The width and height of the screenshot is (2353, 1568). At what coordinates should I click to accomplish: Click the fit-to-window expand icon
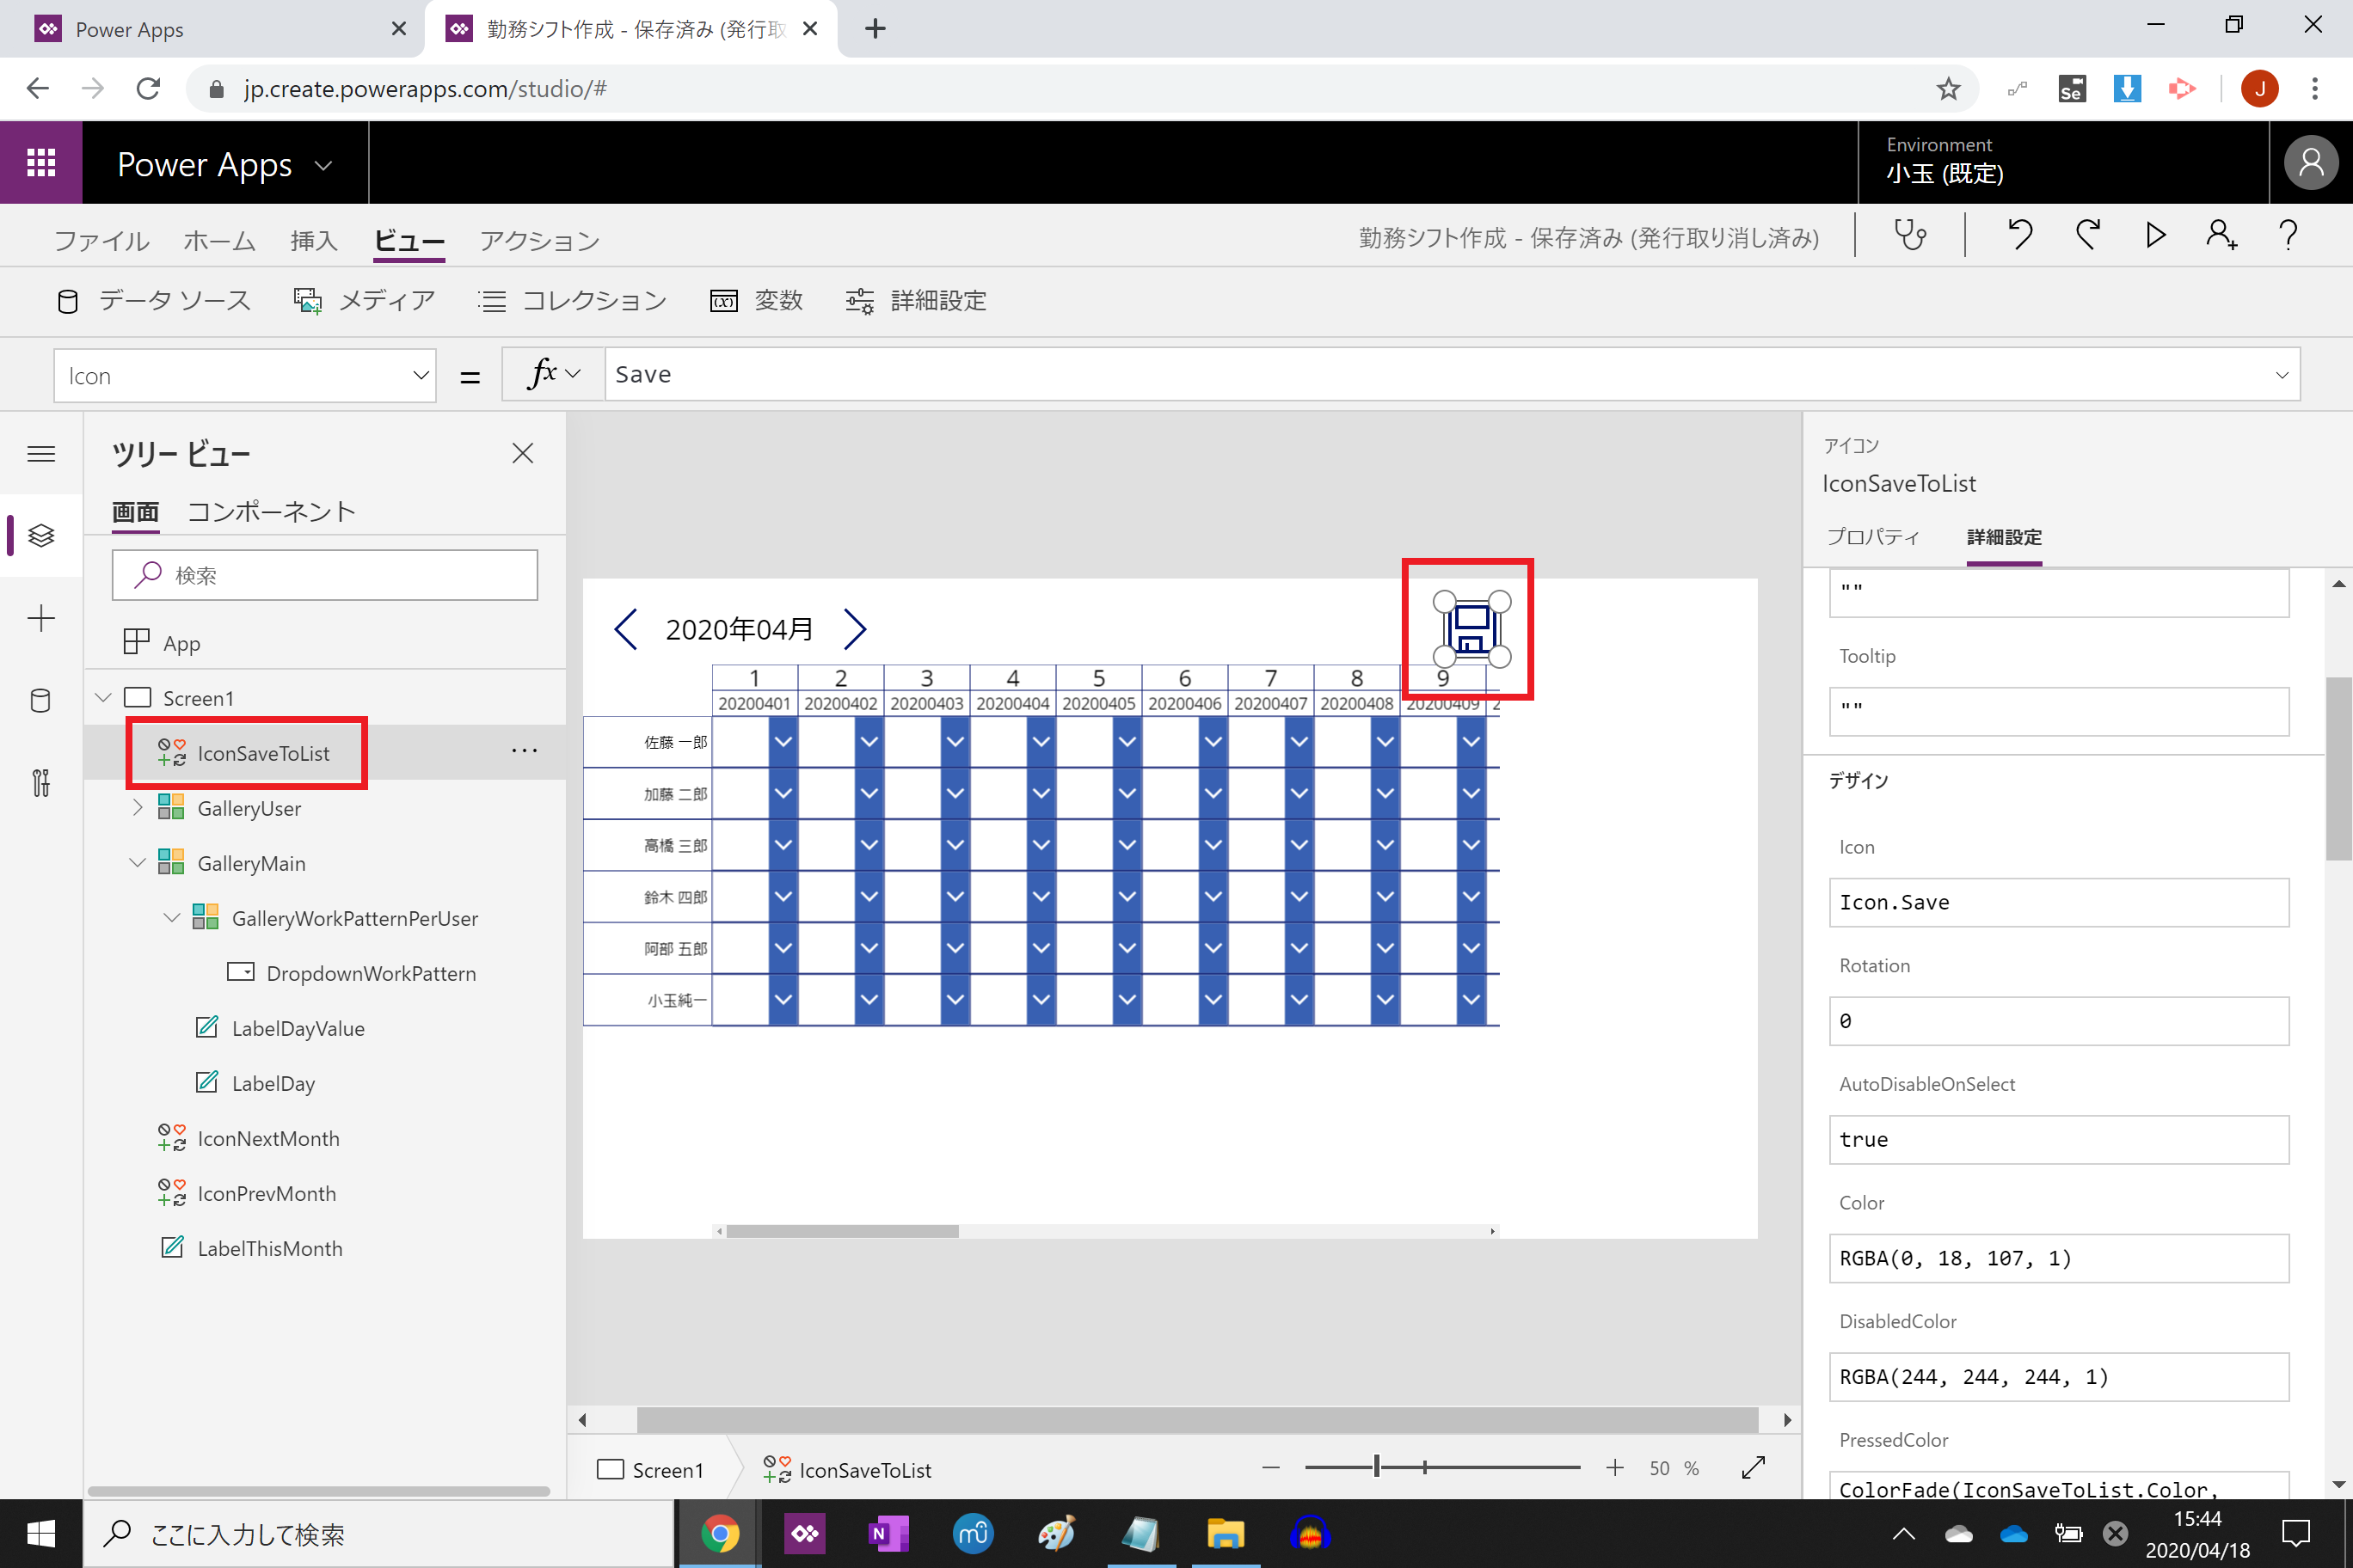(x=1753, y=1468)
